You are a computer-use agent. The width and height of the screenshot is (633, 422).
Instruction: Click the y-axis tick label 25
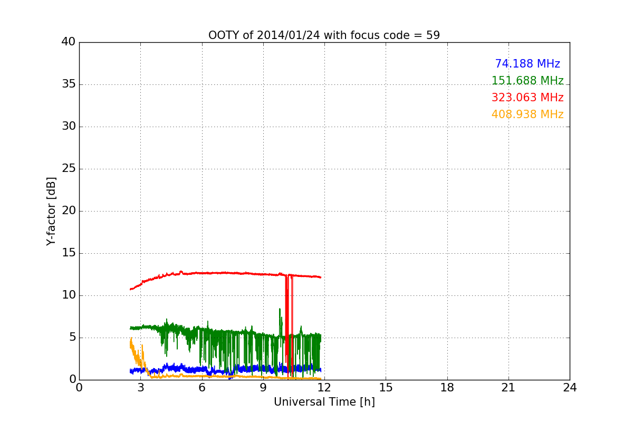(x=69, y=169)
